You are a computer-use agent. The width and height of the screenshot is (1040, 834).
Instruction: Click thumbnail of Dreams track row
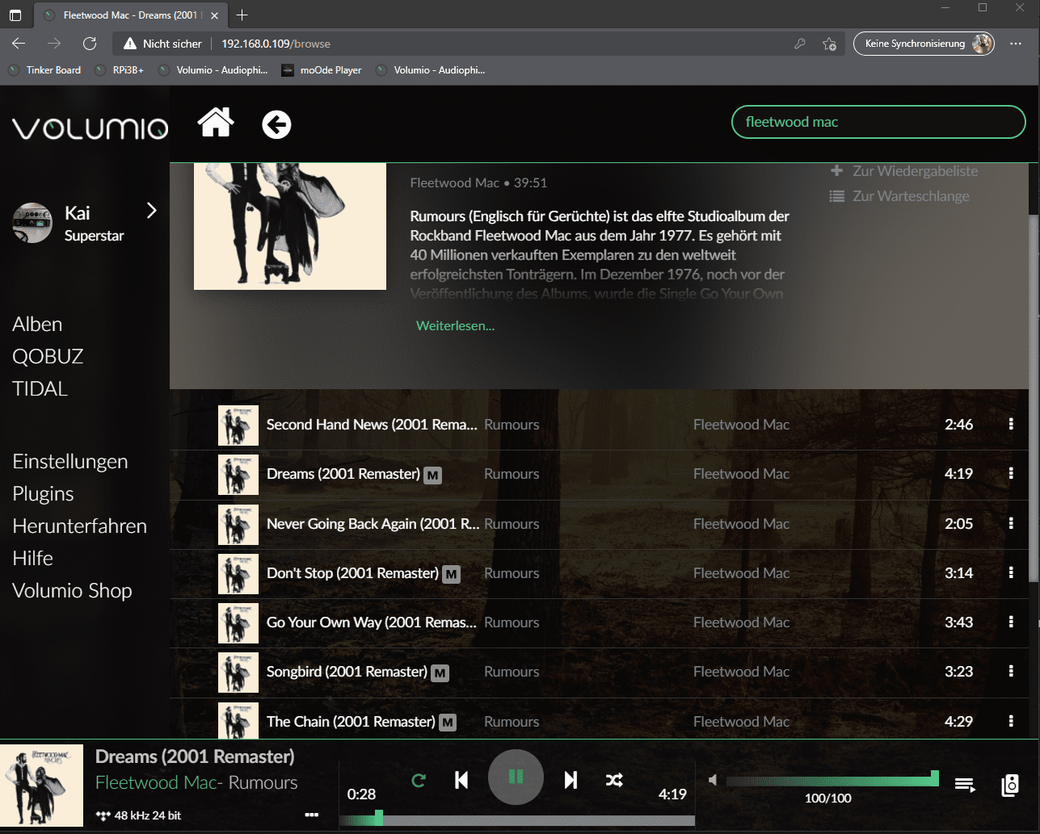(x=238, y=475)
